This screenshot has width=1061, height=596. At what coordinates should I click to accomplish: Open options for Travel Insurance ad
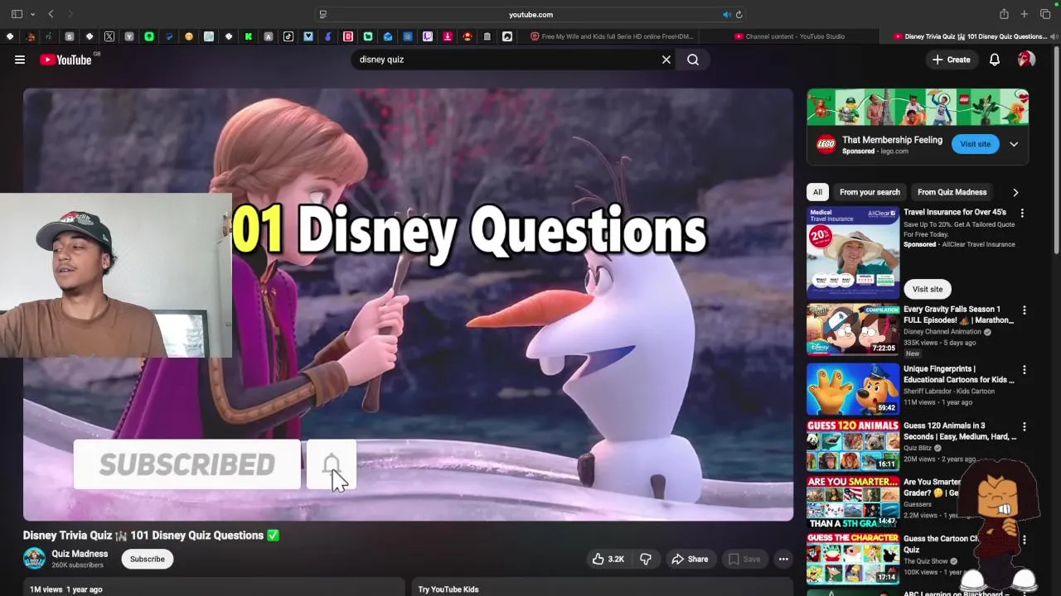point(1022,213)
